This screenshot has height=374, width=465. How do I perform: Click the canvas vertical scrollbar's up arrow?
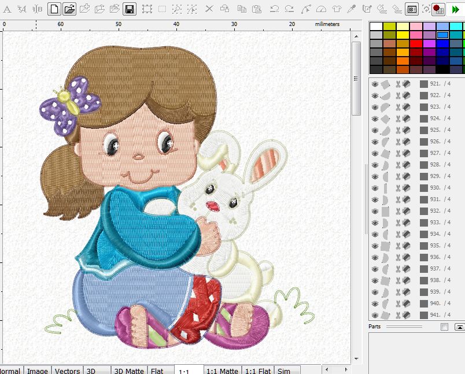(356, 35)
